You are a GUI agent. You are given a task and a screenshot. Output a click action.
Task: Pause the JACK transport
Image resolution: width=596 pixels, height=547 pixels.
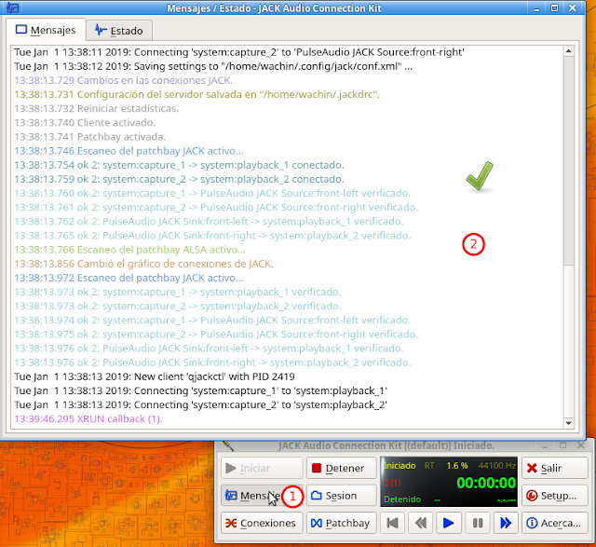[x=478, y=523]
